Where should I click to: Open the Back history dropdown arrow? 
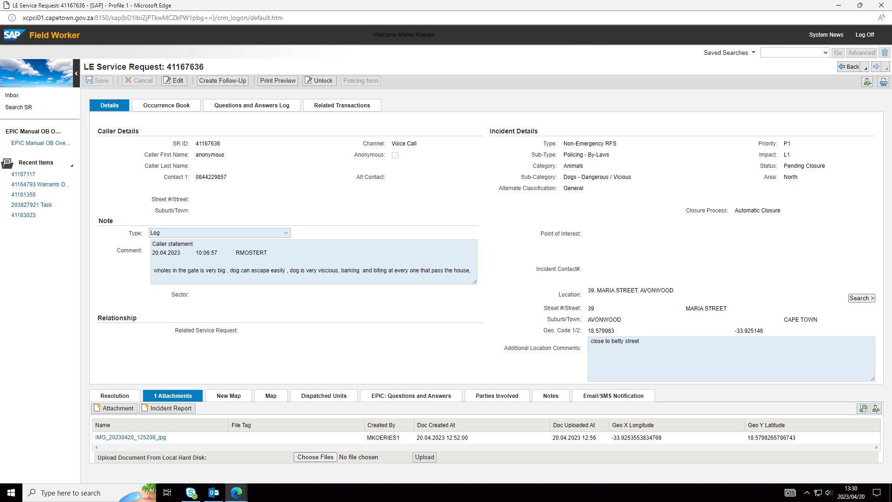(866, 67)
